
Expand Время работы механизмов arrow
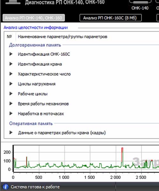tap(11, 103)
